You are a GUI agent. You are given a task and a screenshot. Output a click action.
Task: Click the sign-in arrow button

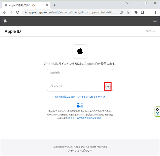click(108, 87)
